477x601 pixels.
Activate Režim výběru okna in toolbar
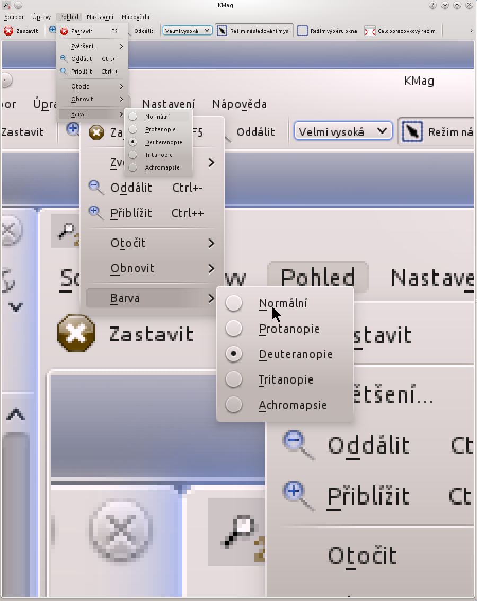(328, 31)
